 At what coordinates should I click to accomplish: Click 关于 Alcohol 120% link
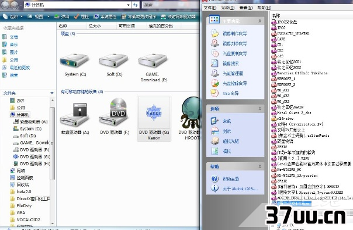(240, 188)
